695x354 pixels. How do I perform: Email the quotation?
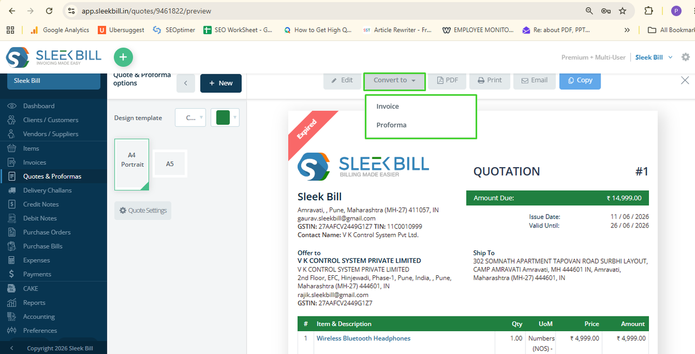tap(534, 80)
